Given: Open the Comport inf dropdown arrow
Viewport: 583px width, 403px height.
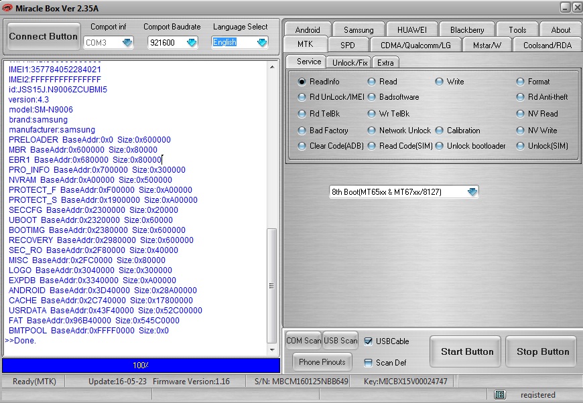Looking at the screenshot, I should tap(127, 42).
